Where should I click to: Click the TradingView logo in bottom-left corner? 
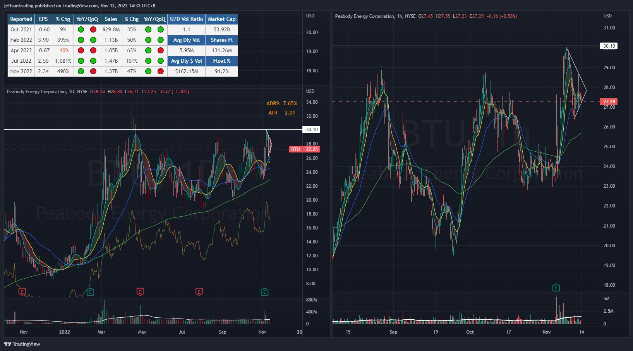22,344
